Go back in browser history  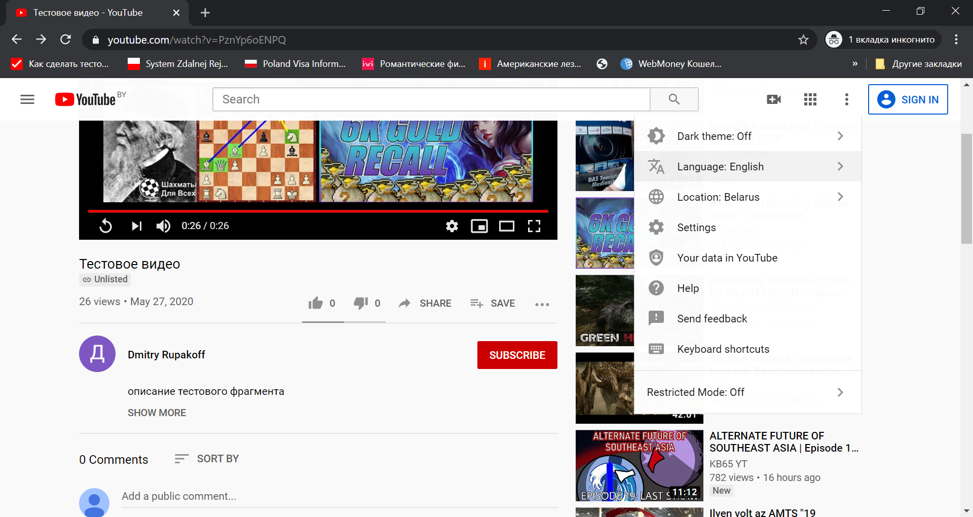(x=17, y=40)
